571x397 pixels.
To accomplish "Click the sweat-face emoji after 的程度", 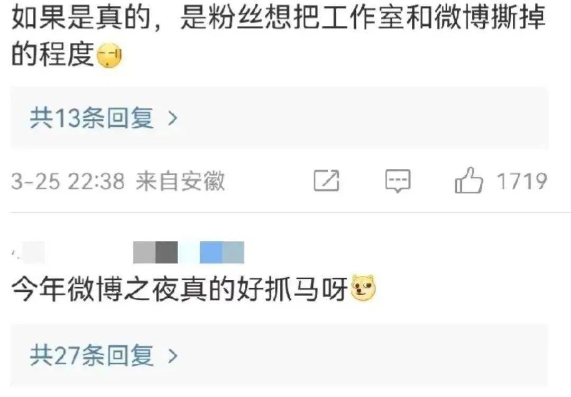I will pyautogui.click(x=109, y=55).
